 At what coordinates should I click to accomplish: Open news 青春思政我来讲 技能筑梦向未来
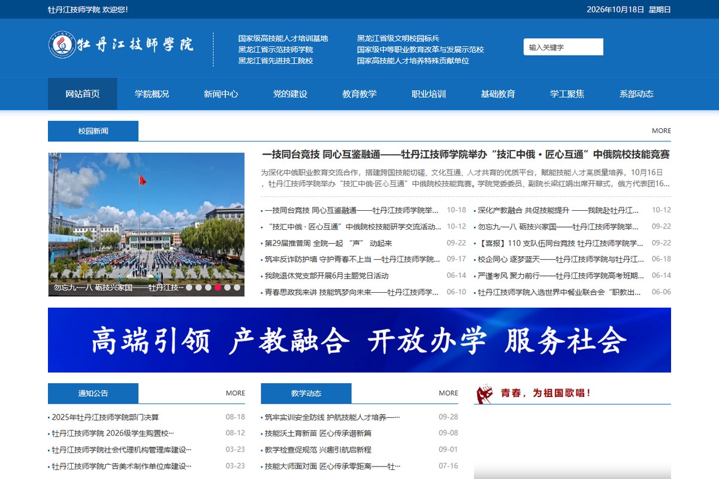(352, 292)
